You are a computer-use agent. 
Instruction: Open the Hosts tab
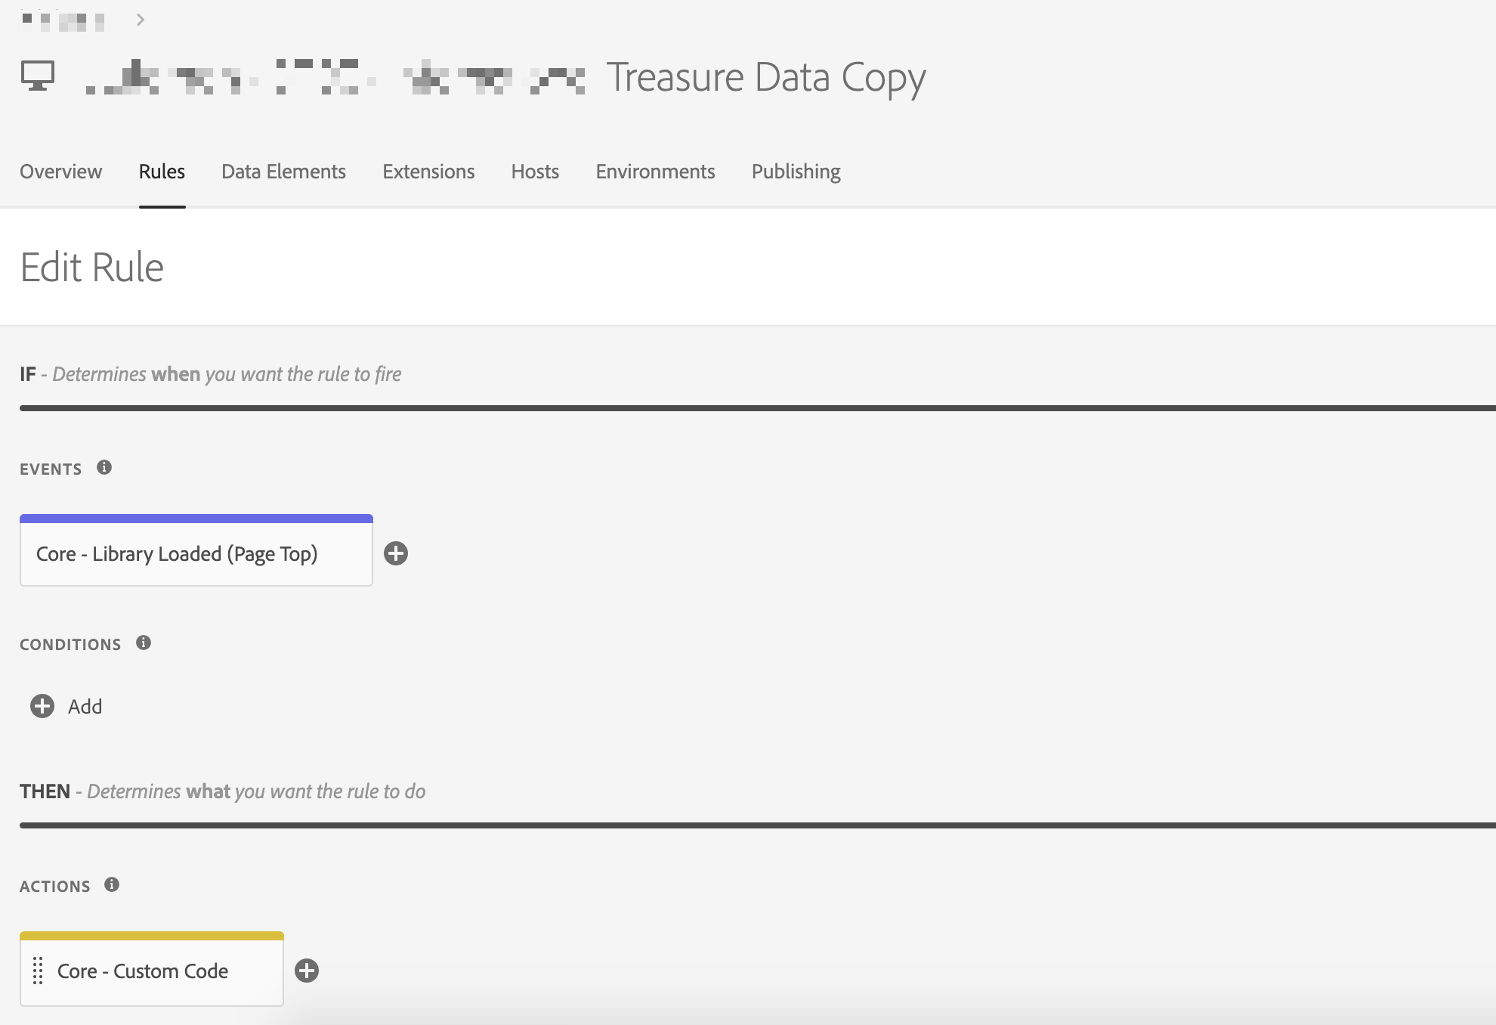coord(535,172)
